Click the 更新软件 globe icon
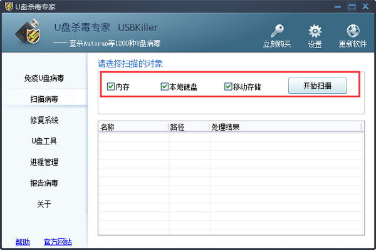 click(x=353, y=31)
